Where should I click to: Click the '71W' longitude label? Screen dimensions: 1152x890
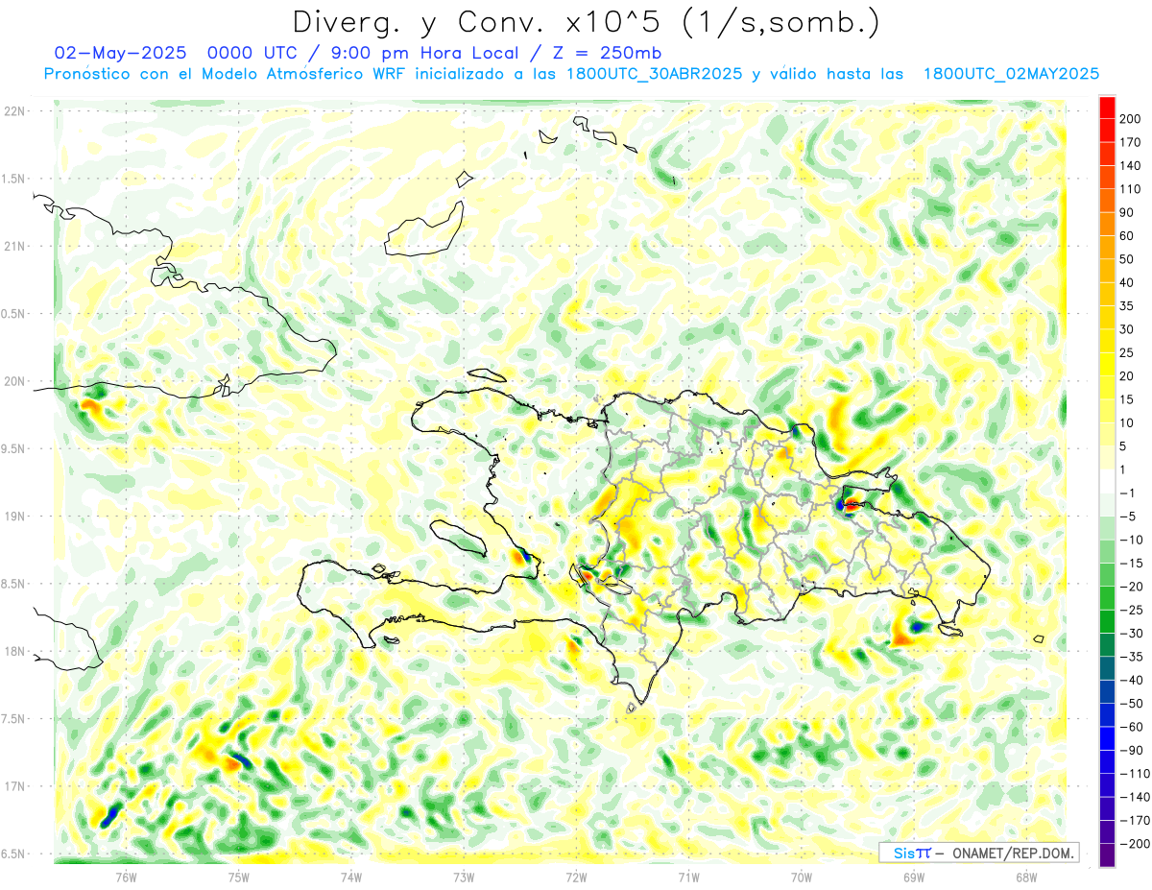pyautogui.click(x=688, y=877)
